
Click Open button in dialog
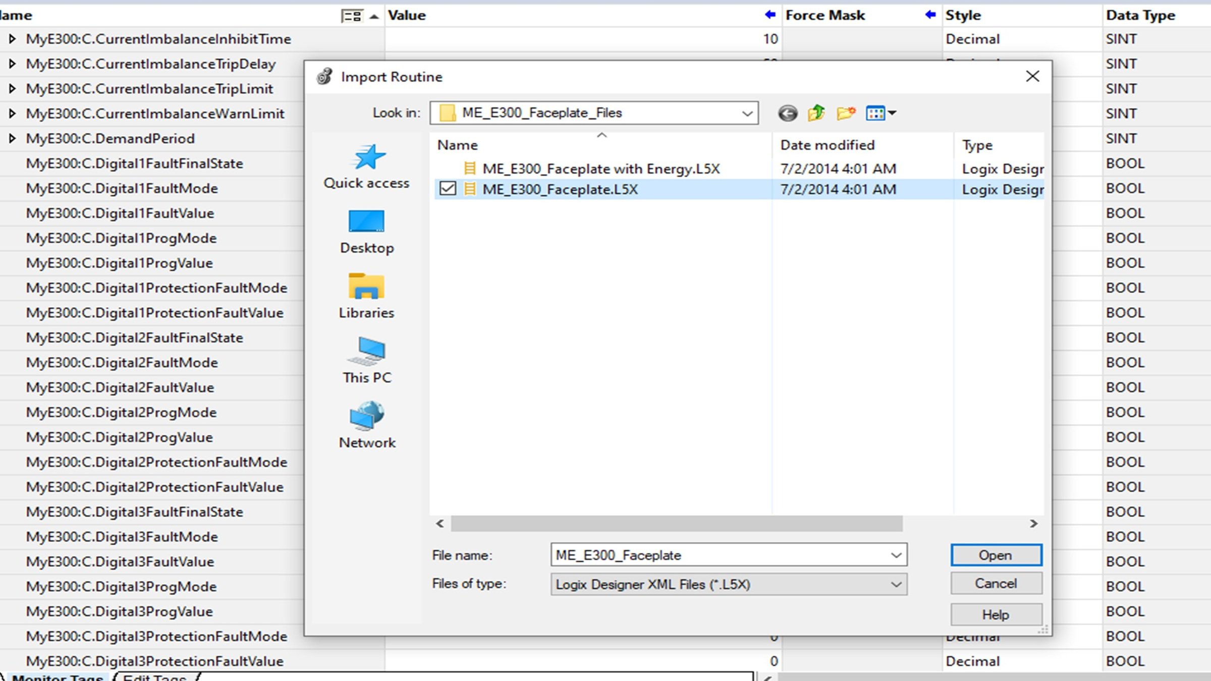tap(996, 555)
